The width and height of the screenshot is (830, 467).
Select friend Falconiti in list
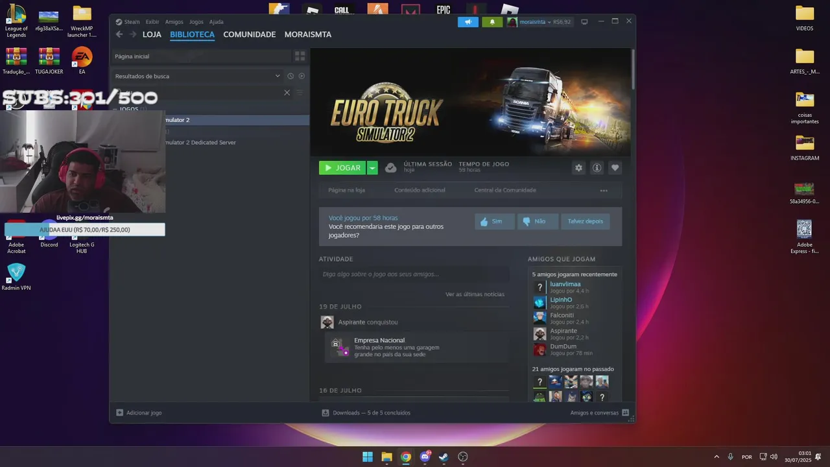pyautogui.click(x=562, y=315)
